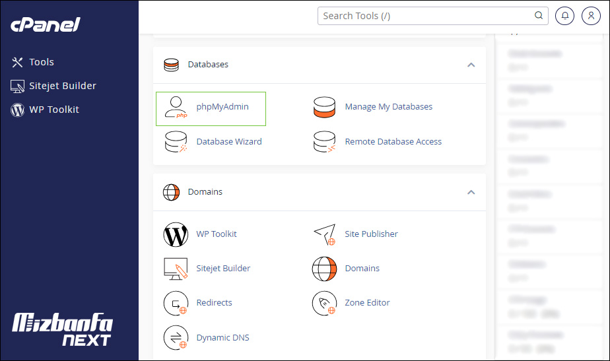Open the Database Wizard icon

tap(176, 142)
